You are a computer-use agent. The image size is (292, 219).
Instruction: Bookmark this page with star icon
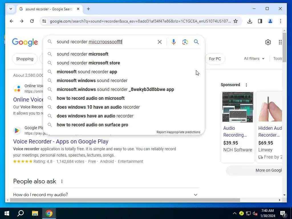[236, 21]
